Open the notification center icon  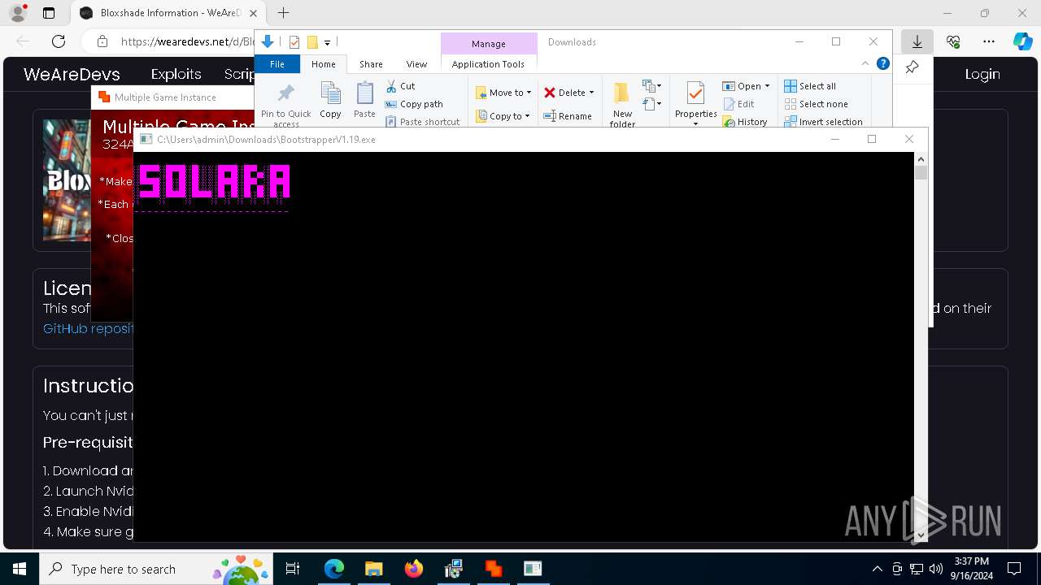click(x=1014, y=569)
